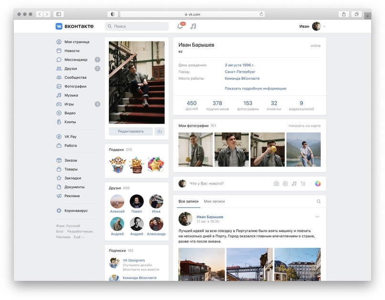
Task: Toggle Safari privacy shield icon
Action: pos(113,14)
